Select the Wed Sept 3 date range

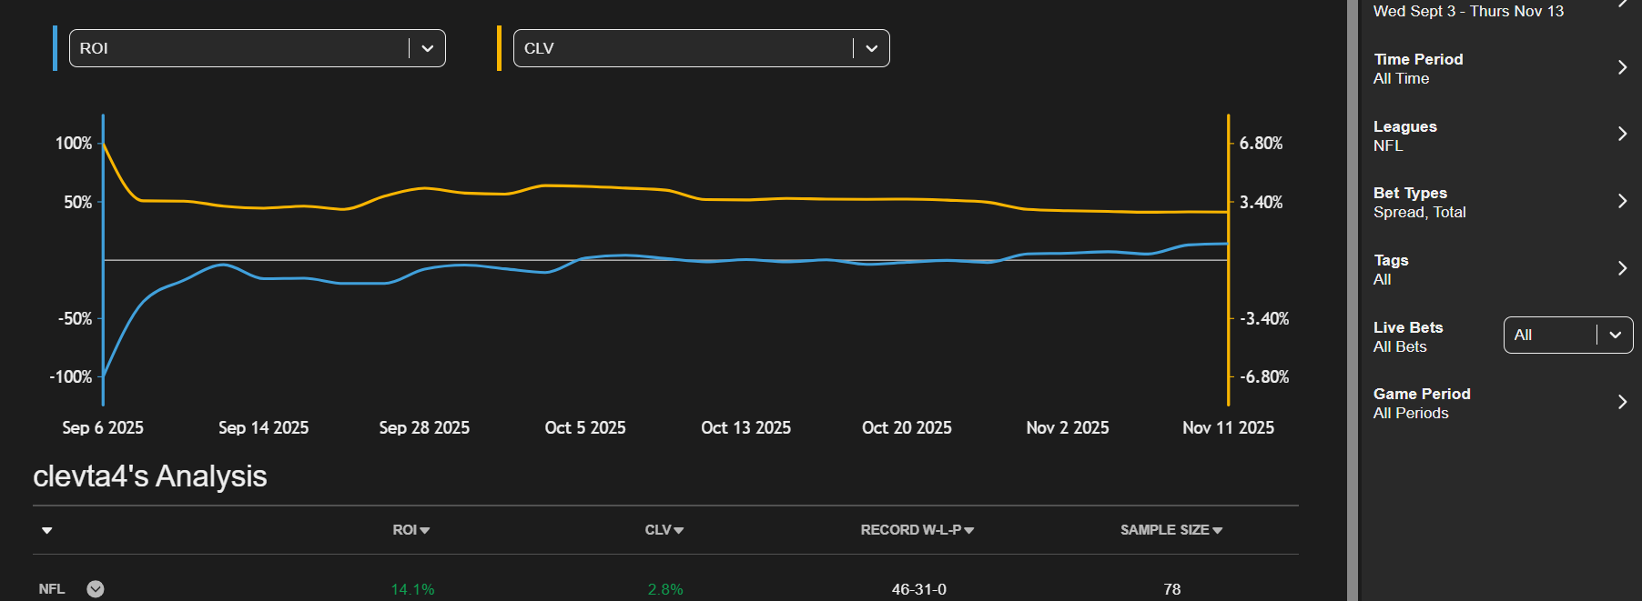(x=1467, y=11)
